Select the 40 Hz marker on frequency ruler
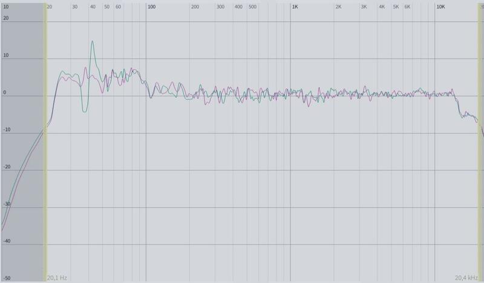Image resolution: width=484 pixels, height=283 pixels. [93, 6]
